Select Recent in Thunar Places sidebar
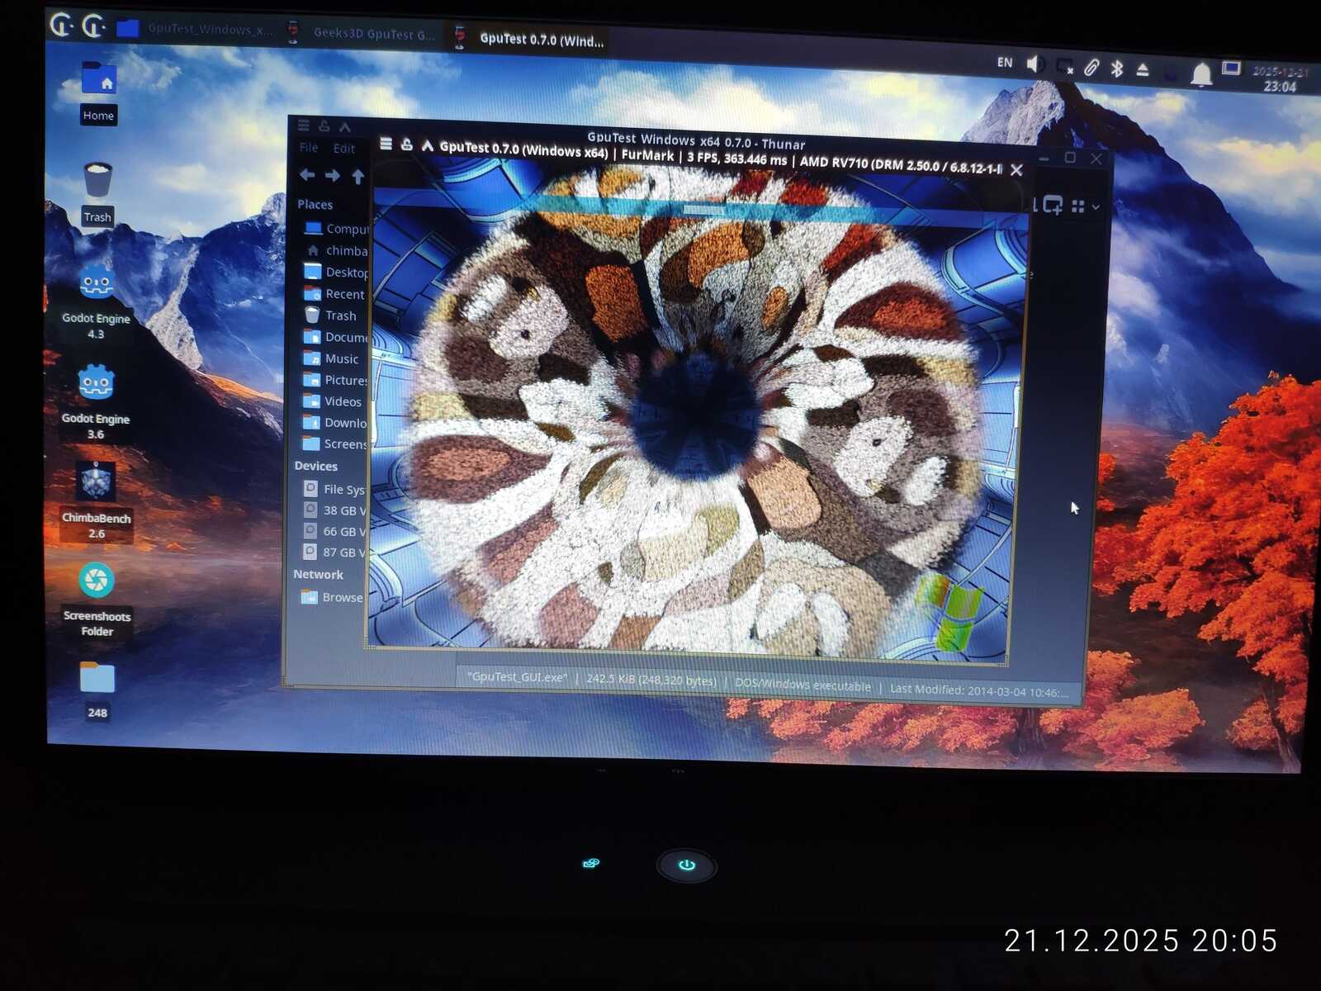This screenshot has height=991, width=1321. pyautogui.click(x=334, y=294)
